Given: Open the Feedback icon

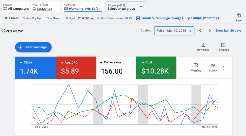Looking at the screenshot, I should pos(223,45).
